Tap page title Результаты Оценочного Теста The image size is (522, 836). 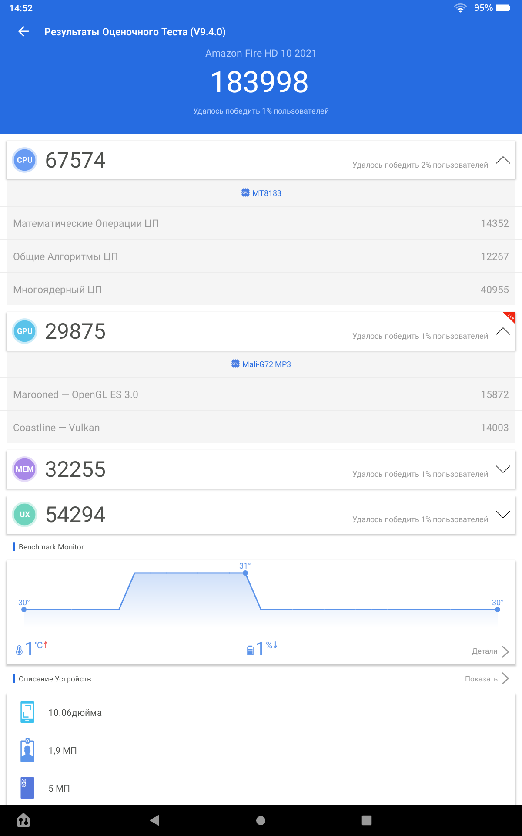[x=135, y=32]
